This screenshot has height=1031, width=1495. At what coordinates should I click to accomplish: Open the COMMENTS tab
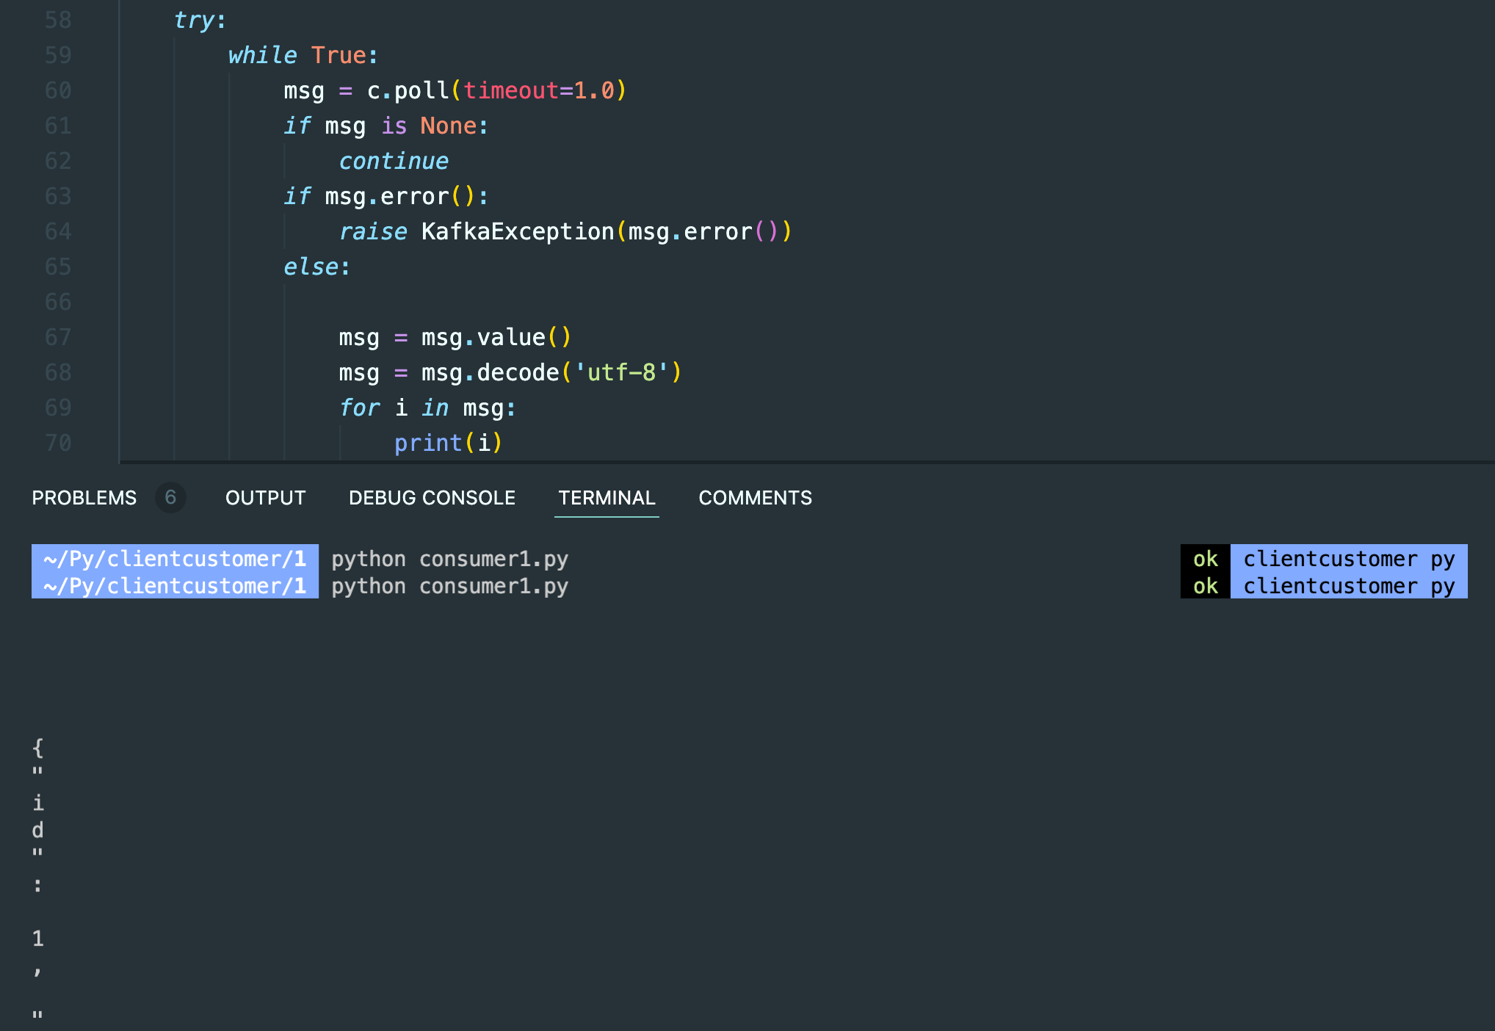(756, 498)
